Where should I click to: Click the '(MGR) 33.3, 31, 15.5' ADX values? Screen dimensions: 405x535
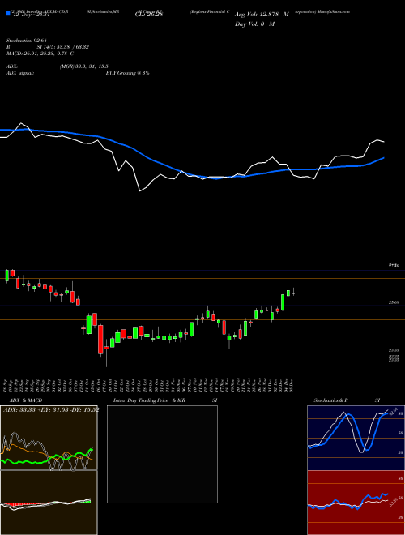84,66
